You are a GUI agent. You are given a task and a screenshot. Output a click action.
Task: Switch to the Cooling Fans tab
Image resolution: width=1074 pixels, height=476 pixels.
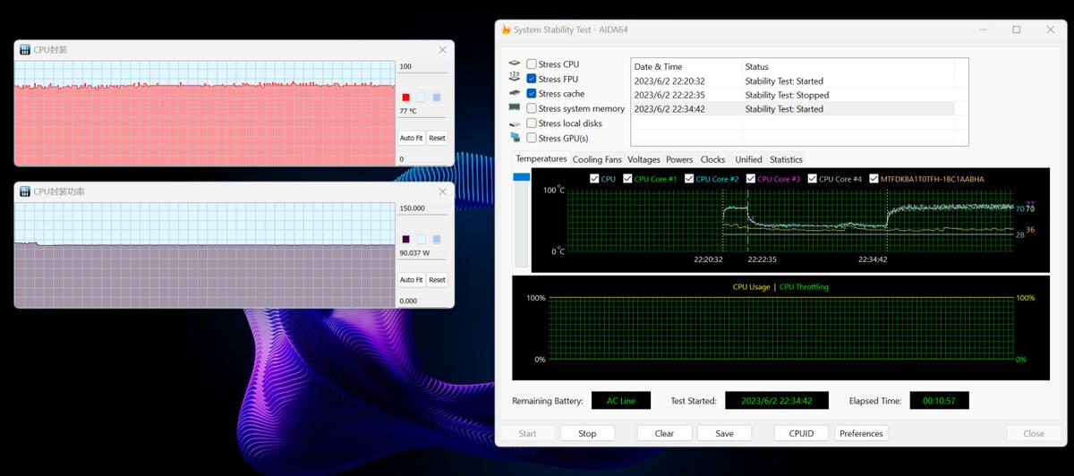coord(596,159)
